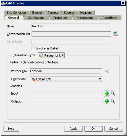Browse partner links with magnifier icon
127x136 pixels.
point(107,71)
